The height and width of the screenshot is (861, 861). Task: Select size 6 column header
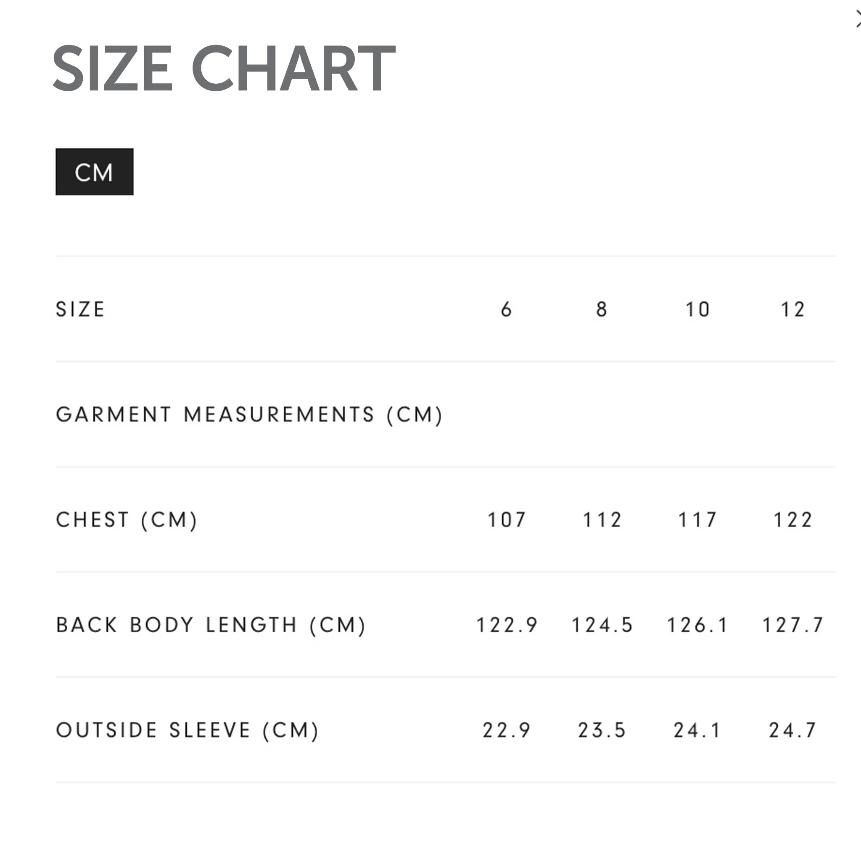506,309
